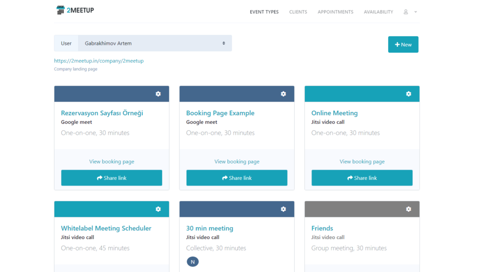Click 'Google meet' under Booking Page Example
The width and height of the screenshot is (490, 272).
[201, 122]
